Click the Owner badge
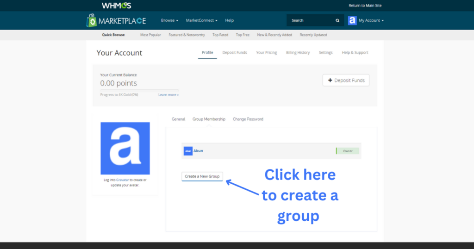 (347, 151)
